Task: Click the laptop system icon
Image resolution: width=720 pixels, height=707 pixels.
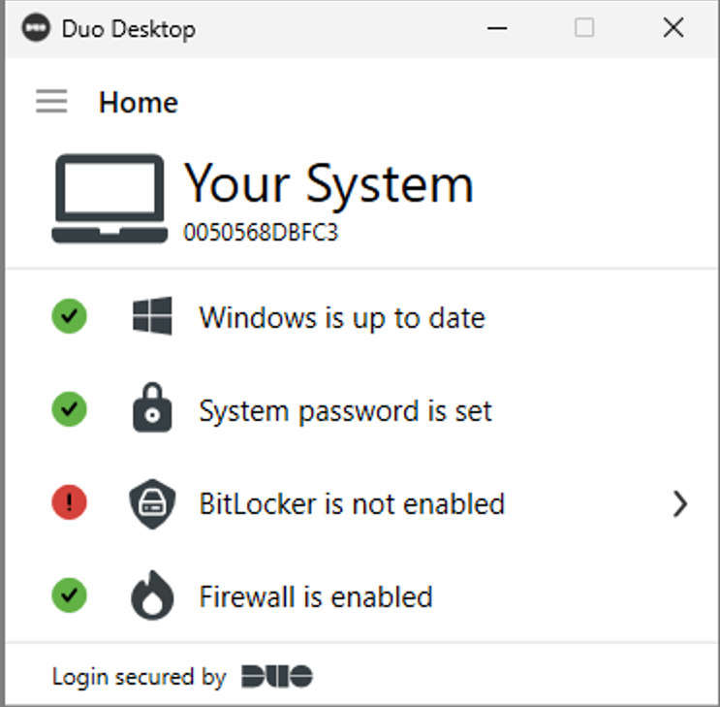Action: pos(108,199)
